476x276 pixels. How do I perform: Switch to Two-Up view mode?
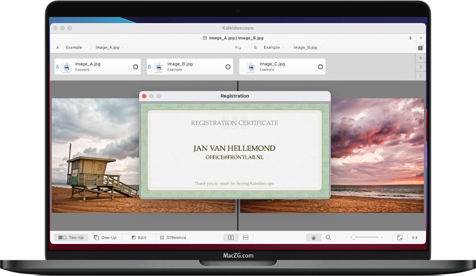[71, 237]
